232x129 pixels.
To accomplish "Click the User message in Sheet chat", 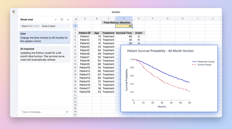I will tap(44, 37).
